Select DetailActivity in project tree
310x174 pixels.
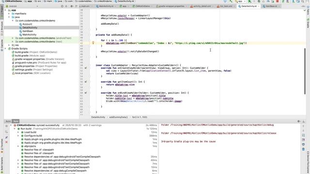pyautogui.click(x=30, y=28)
